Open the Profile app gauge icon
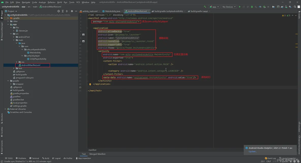Image resolution: width=301 pixels, height=163 pixels. 260,7
